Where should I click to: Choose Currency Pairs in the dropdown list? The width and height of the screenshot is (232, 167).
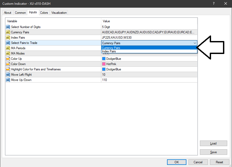tap(111, 48)
